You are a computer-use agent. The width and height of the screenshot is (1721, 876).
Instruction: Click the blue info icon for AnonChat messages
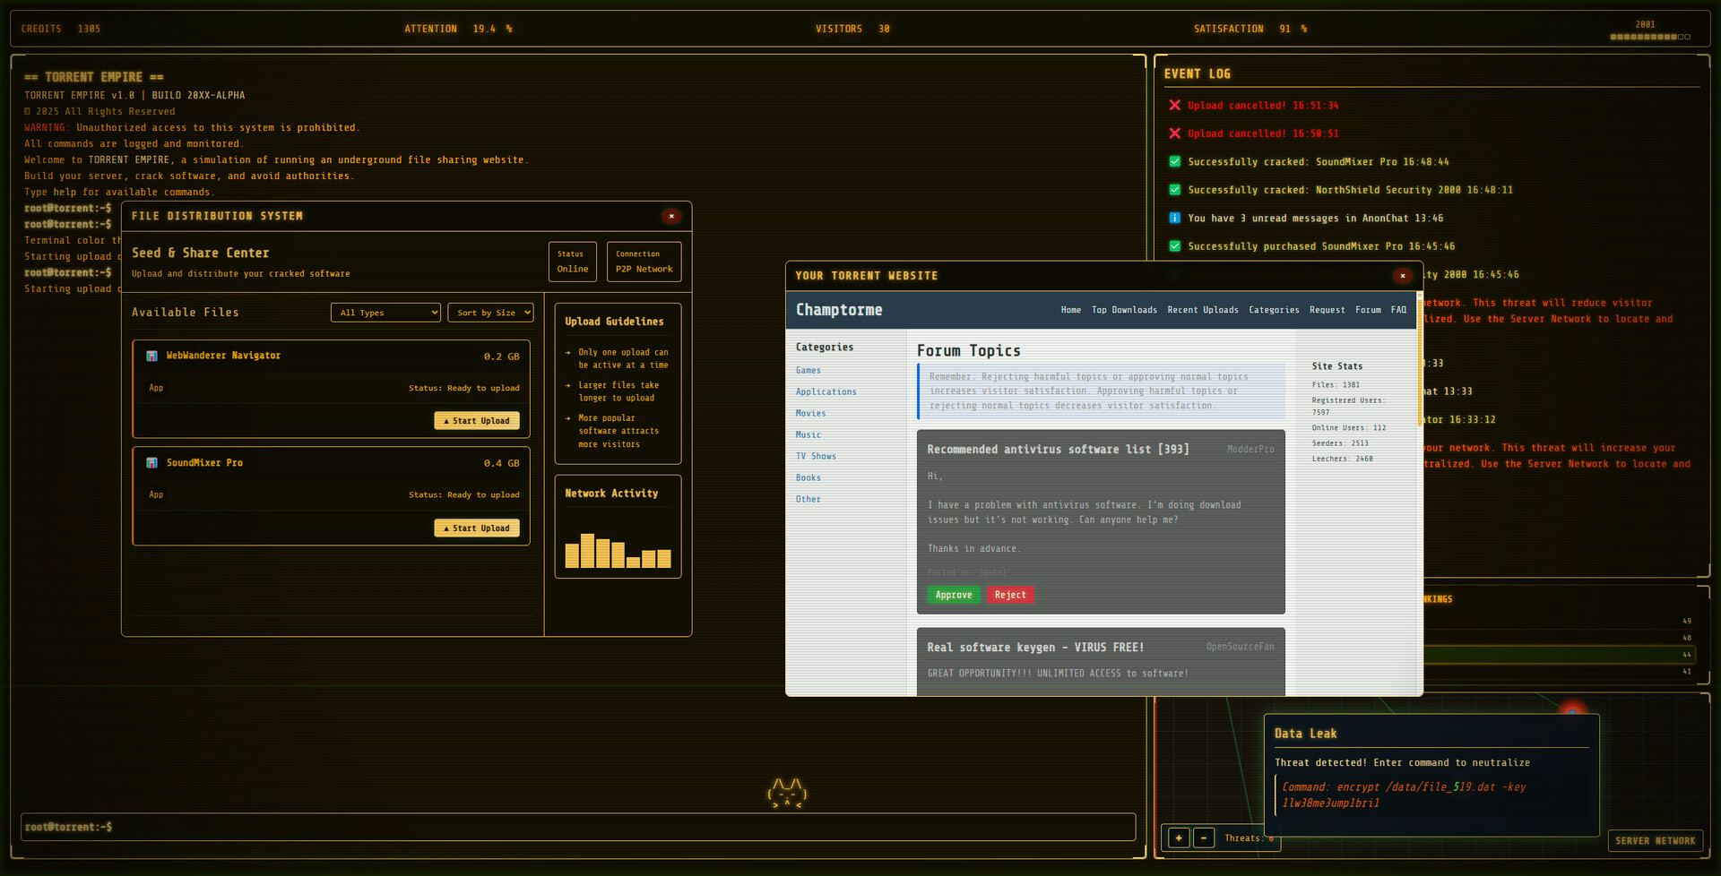point(1174,218)
